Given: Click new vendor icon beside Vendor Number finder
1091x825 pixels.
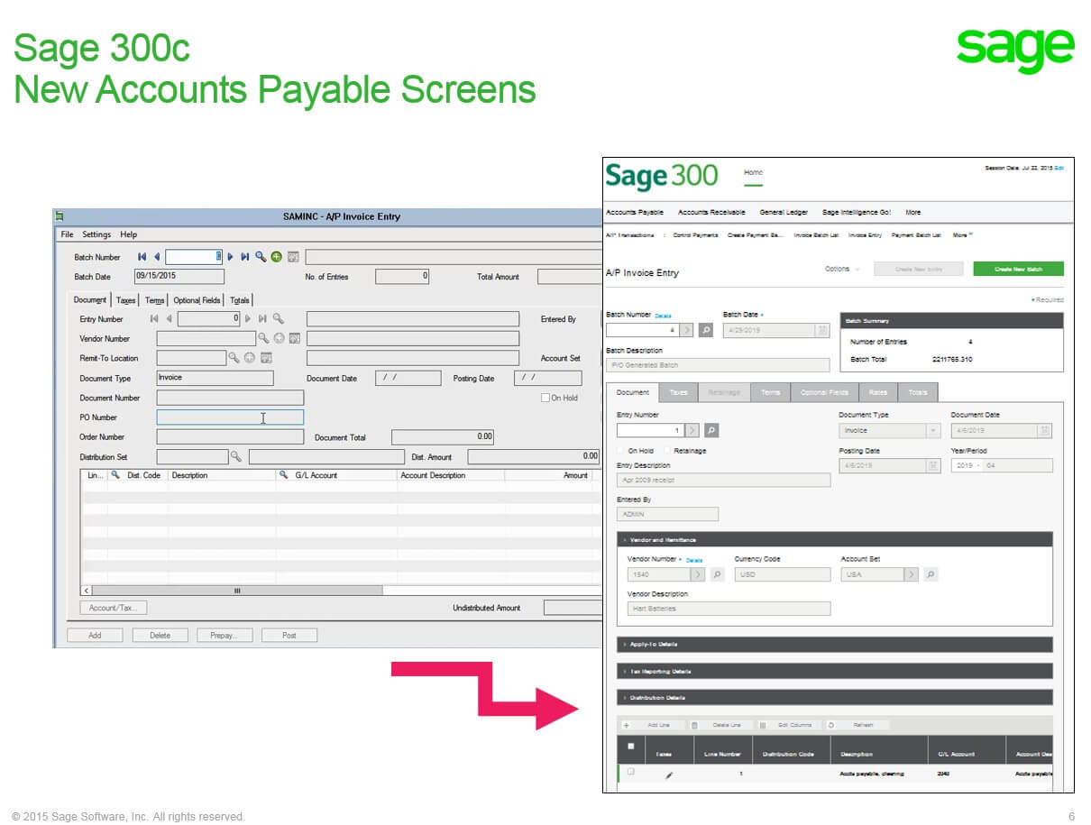Looking at the screenshot, I should [280, 338].
